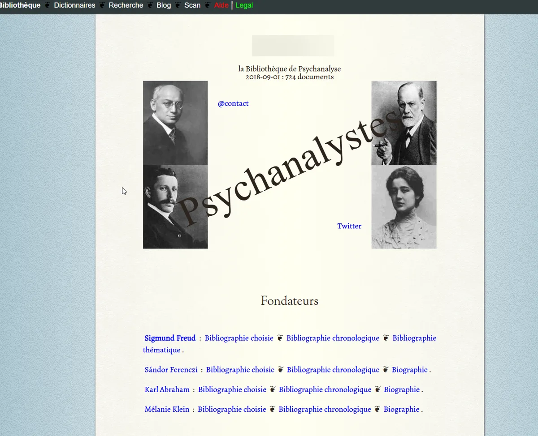
Task: Open the Legal page
Action: click(244, 5)
